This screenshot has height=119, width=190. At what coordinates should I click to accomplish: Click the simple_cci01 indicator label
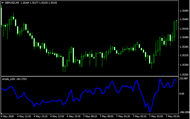click(x=9, y=79)
